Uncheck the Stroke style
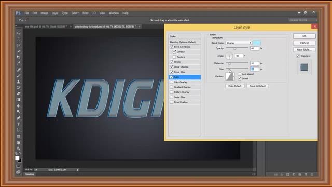 [x=172, y=62]
